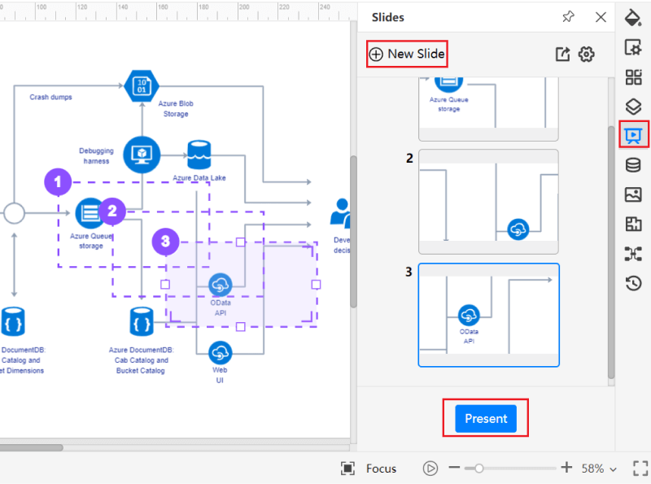Click the Web UI label
The width and height of the screenshot is (651, 484).
click(x=220, y=375)
